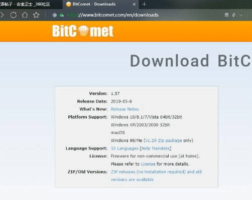
Task: Click the lightning speed mode icon
Action: point(234,15)
